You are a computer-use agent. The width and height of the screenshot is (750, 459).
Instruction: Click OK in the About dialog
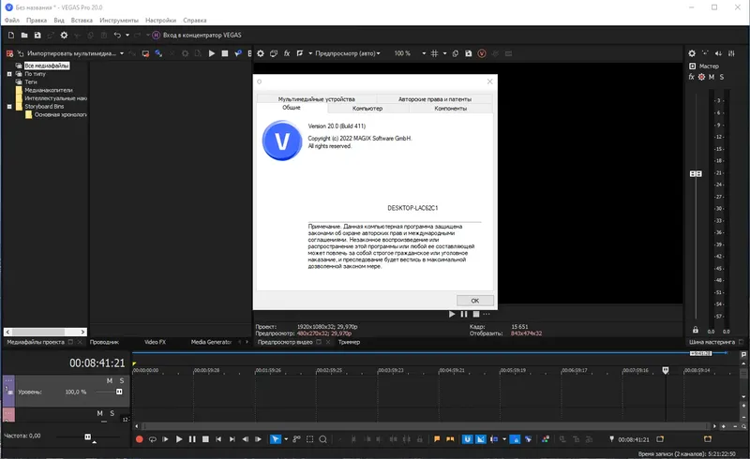pos(475,301)
